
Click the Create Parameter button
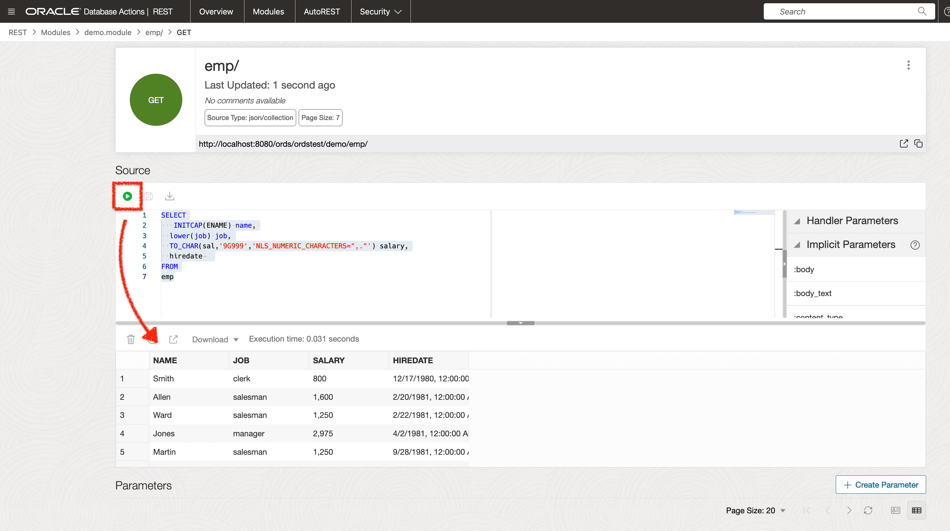880,484
